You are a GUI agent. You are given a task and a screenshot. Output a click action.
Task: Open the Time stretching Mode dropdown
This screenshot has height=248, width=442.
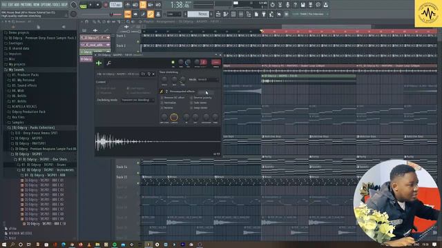coord(208,80)
